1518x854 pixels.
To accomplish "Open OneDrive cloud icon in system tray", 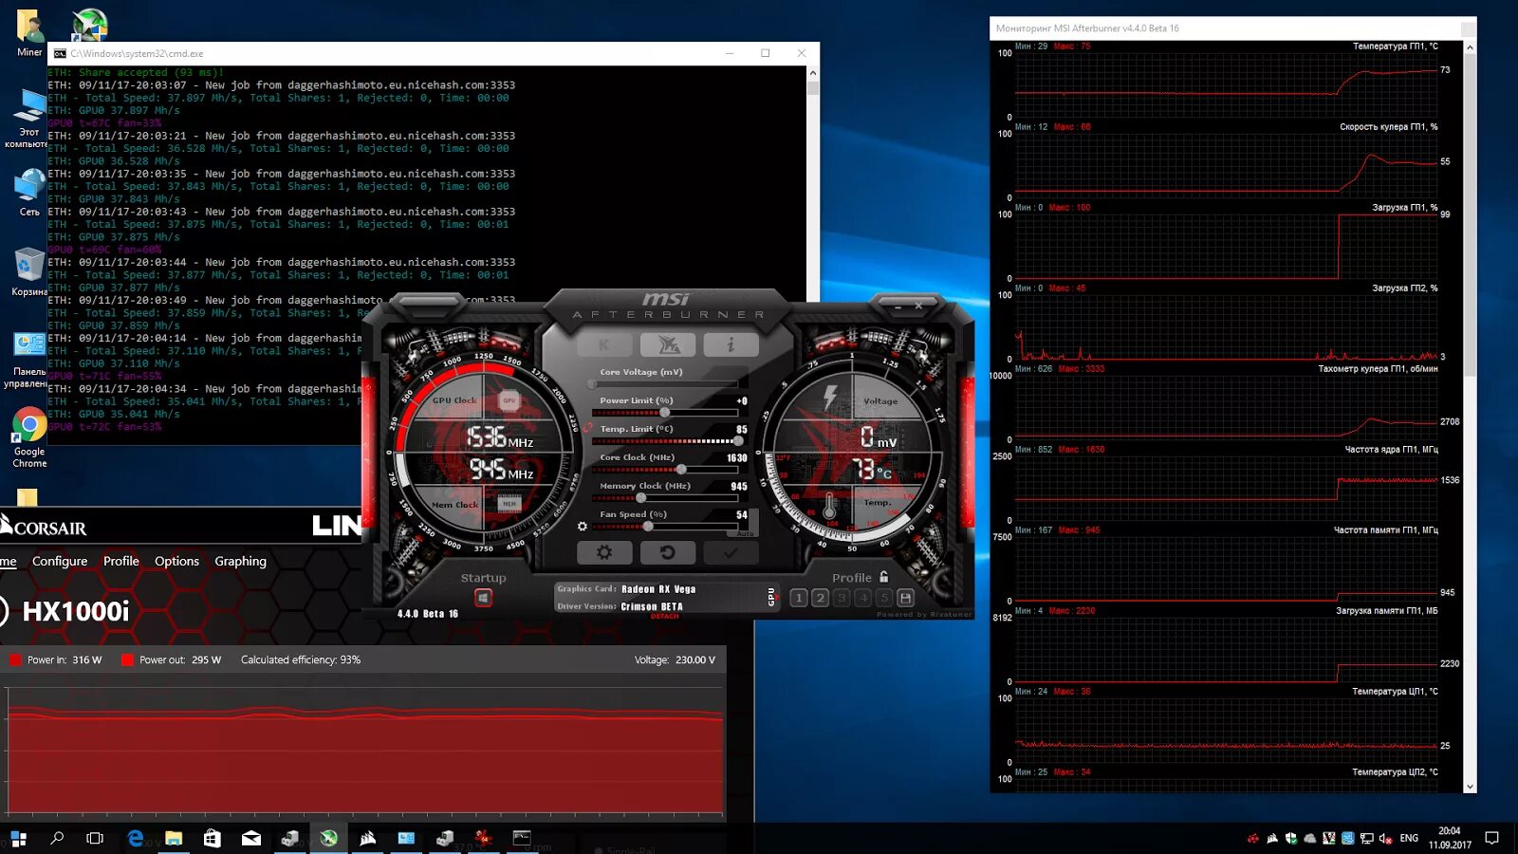I will coord(1310,839).
